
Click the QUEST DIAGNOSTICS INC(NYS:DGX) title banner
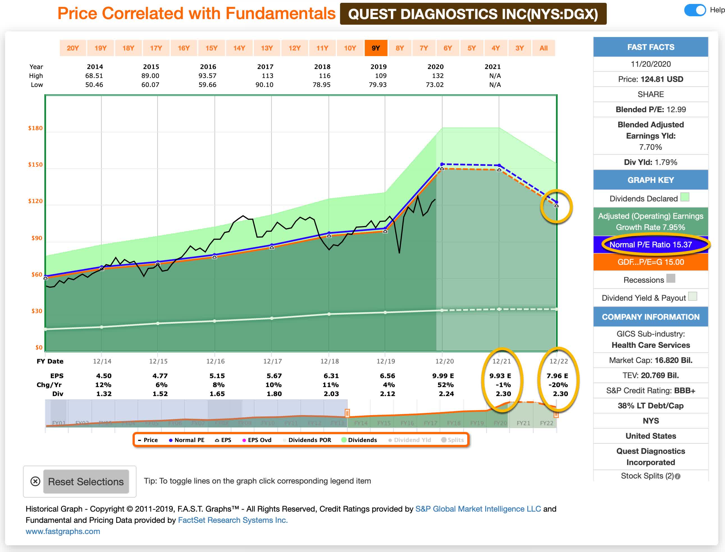pos(473,14)
